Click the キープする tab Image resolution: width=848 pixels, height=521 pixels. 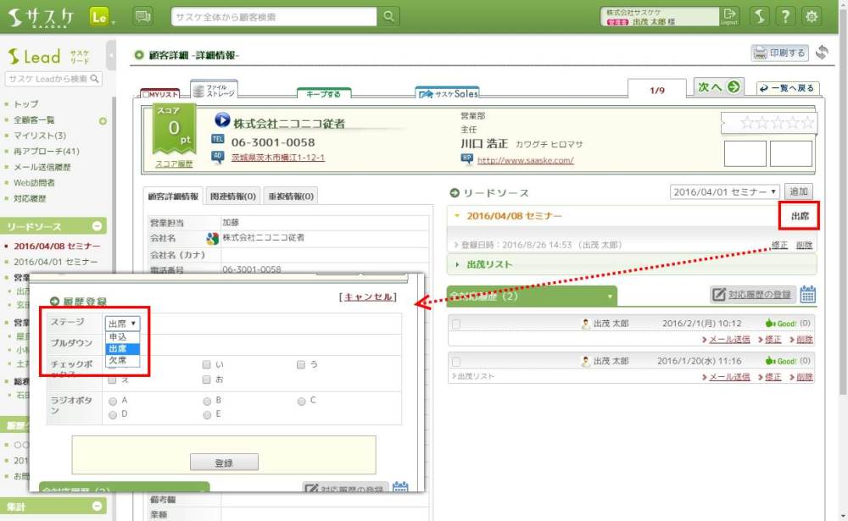pyautogui.click(x=323, y=93)
